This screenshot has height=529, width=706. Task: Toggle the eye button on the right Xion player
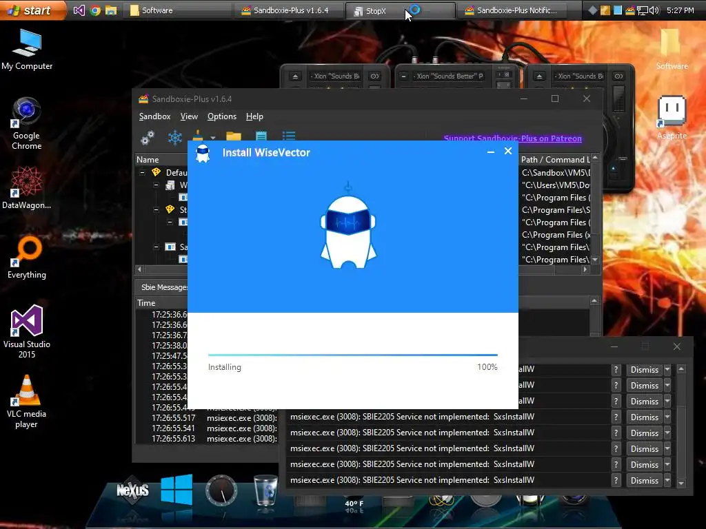tap(618, 76)
